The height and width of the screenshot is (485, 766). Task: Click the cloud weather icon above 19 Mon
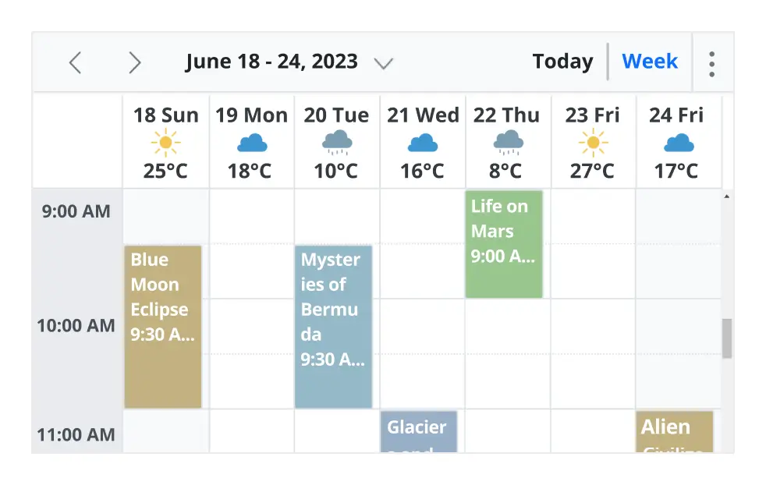click(251, 143)
